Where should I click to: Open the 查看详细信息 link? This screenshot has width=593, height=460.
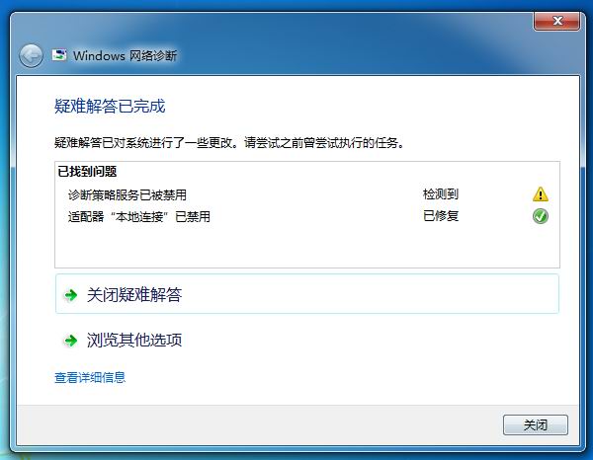[90, 377]
